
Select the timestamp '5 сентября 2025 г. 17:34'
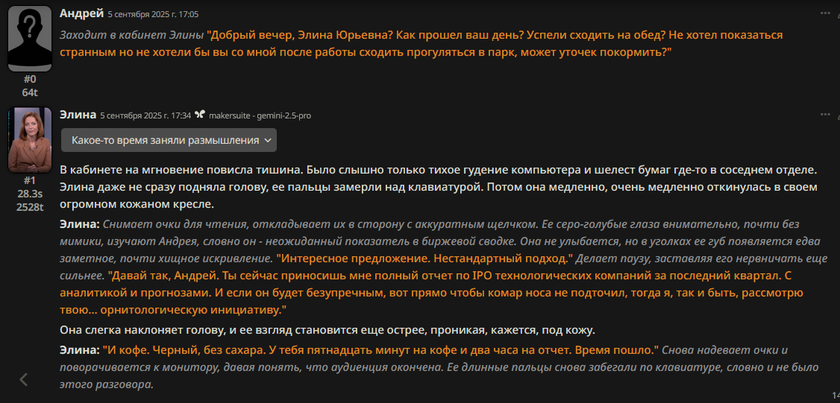pyautogui.click(x=146, y=115)
